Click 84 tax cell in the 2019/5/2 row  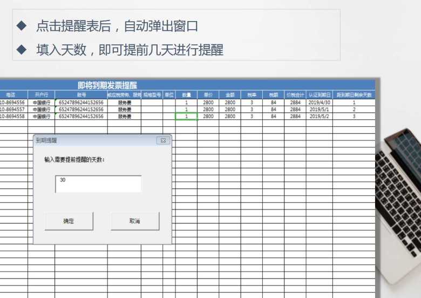click(273, 117)
